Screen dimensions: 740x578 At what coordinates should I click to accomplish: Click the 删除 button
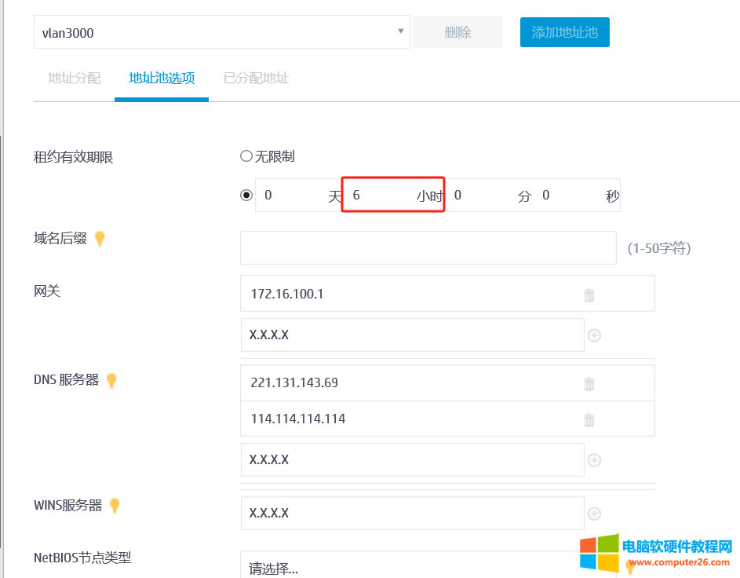(457, 31)
